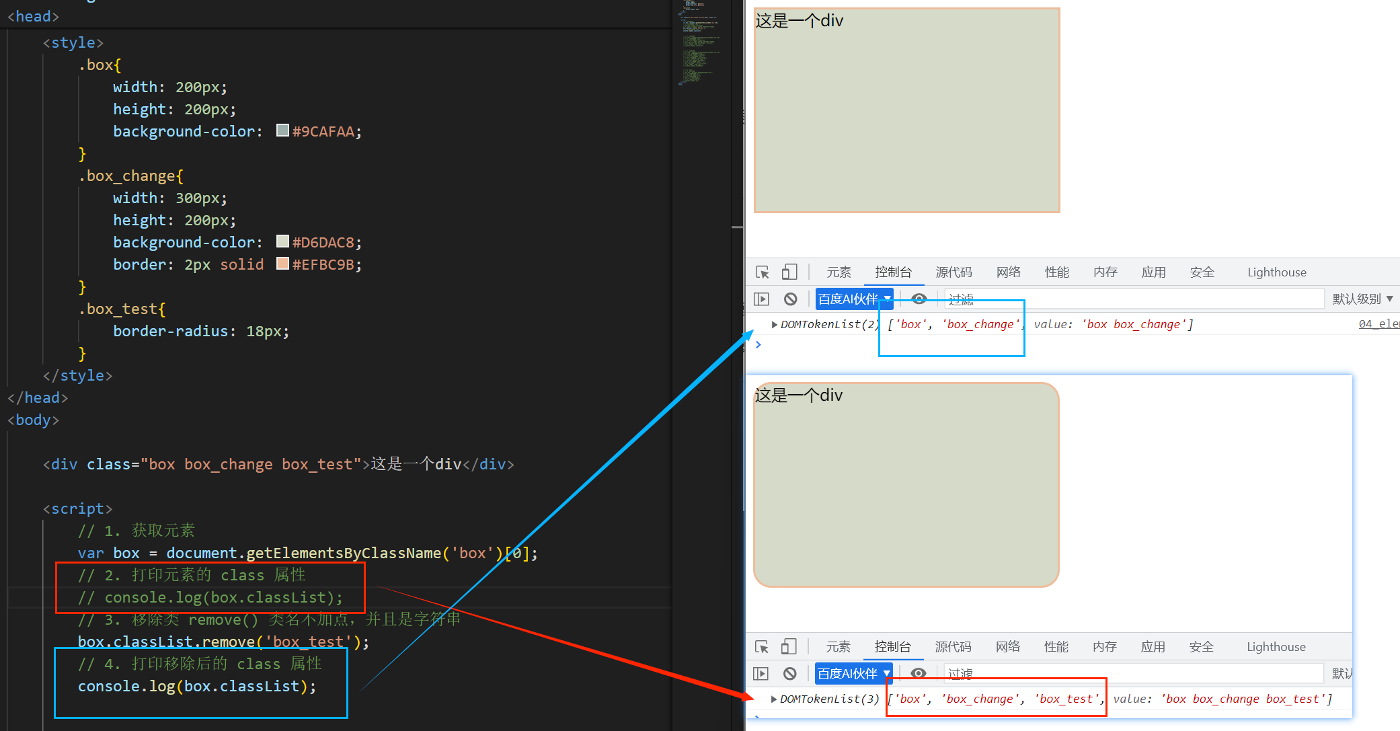Open 04_ele source file link
Viewport: 1400px width, 731px height.
click(x=1378, y=324)
